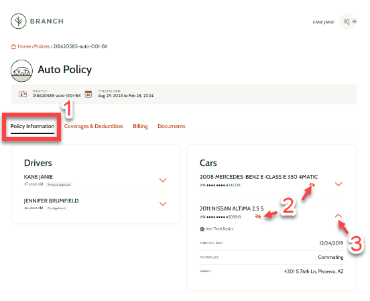Viewport: 370px width, 301px height.
Task: Reveal the Nissan Altima VIN number
Action: tap(258, 217)
